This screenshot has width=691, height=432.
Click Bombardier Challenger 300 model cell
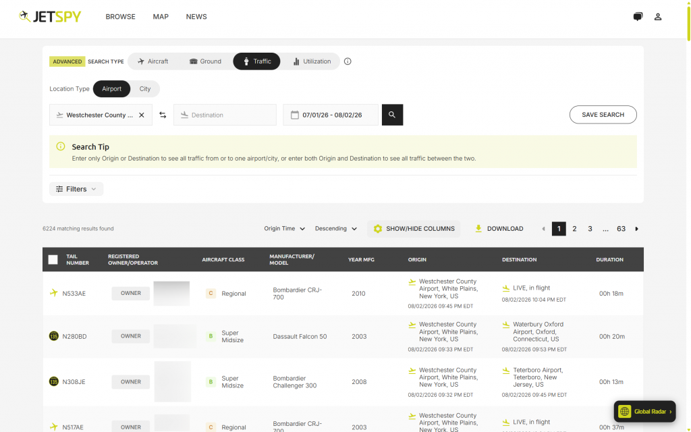tap(294, 382)
